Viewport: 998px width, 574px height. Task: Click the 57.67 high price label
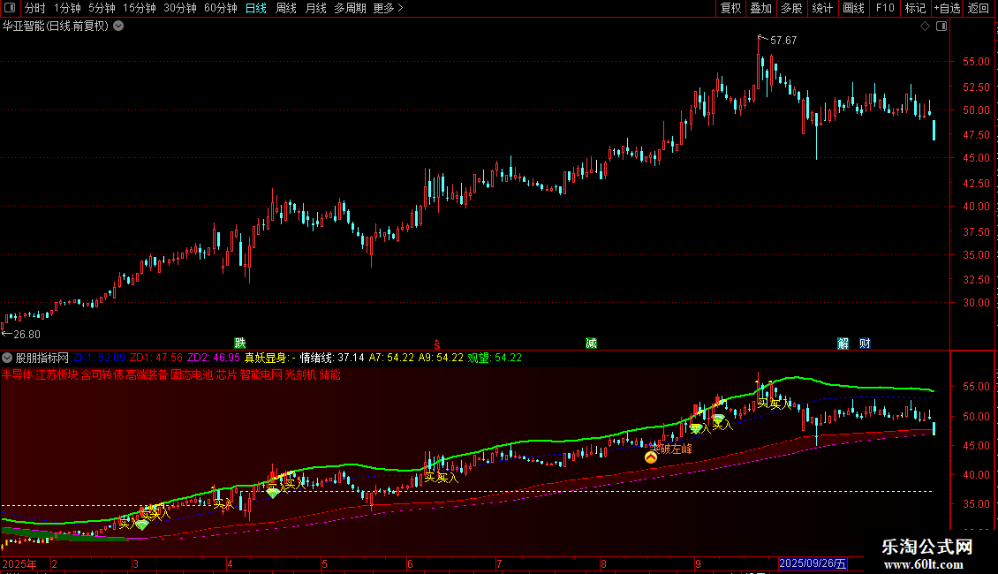pyautogui.click(x=783, y=40)
